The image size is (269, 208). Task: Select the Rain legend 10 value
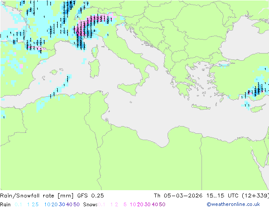click(x=48, y=205)
